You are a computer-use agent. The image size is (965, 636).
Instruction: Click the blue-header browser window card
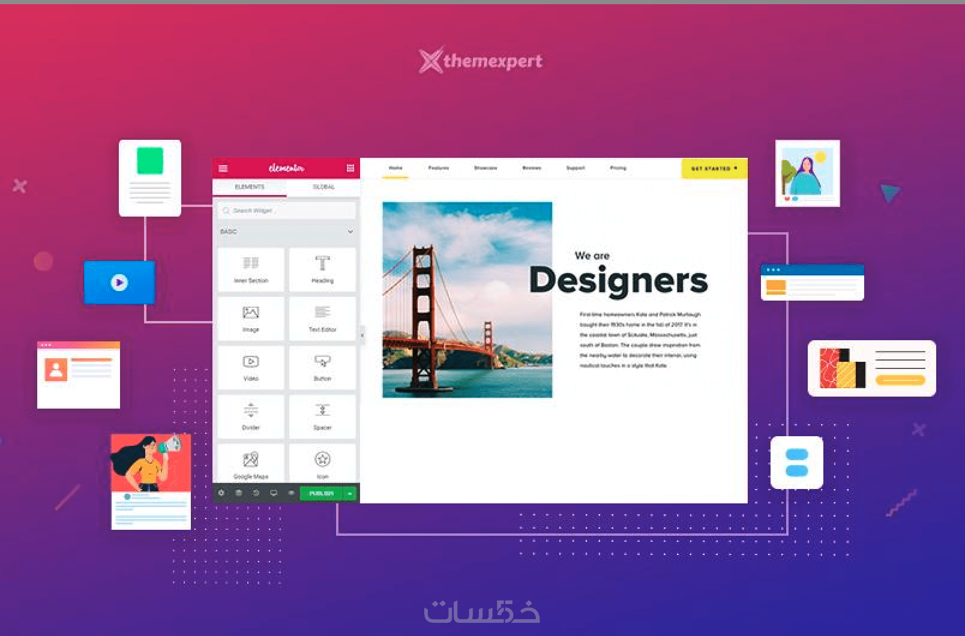(x=812, y=282)
